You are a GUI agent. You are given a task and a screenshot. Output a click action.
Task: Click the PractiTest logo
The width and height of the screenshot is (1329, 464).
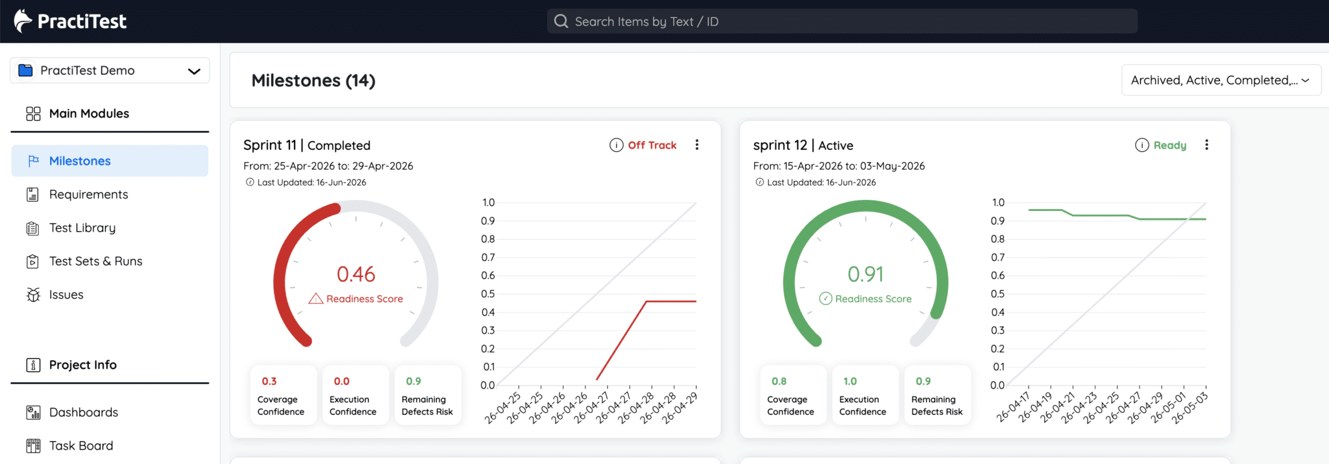pos(70,21)
